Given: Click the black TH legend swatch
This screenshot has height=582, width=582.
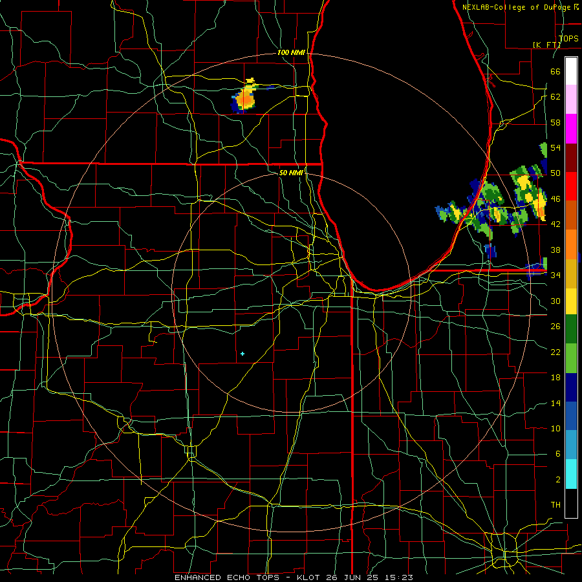Looking at the screenshot, I should pos(571,503).
